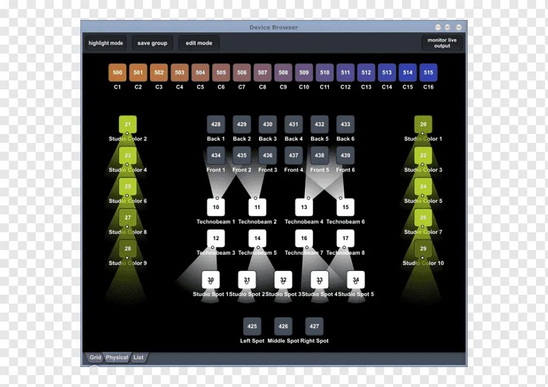
Task: Select device 502 labeled C3
Action: click(158, 73)
